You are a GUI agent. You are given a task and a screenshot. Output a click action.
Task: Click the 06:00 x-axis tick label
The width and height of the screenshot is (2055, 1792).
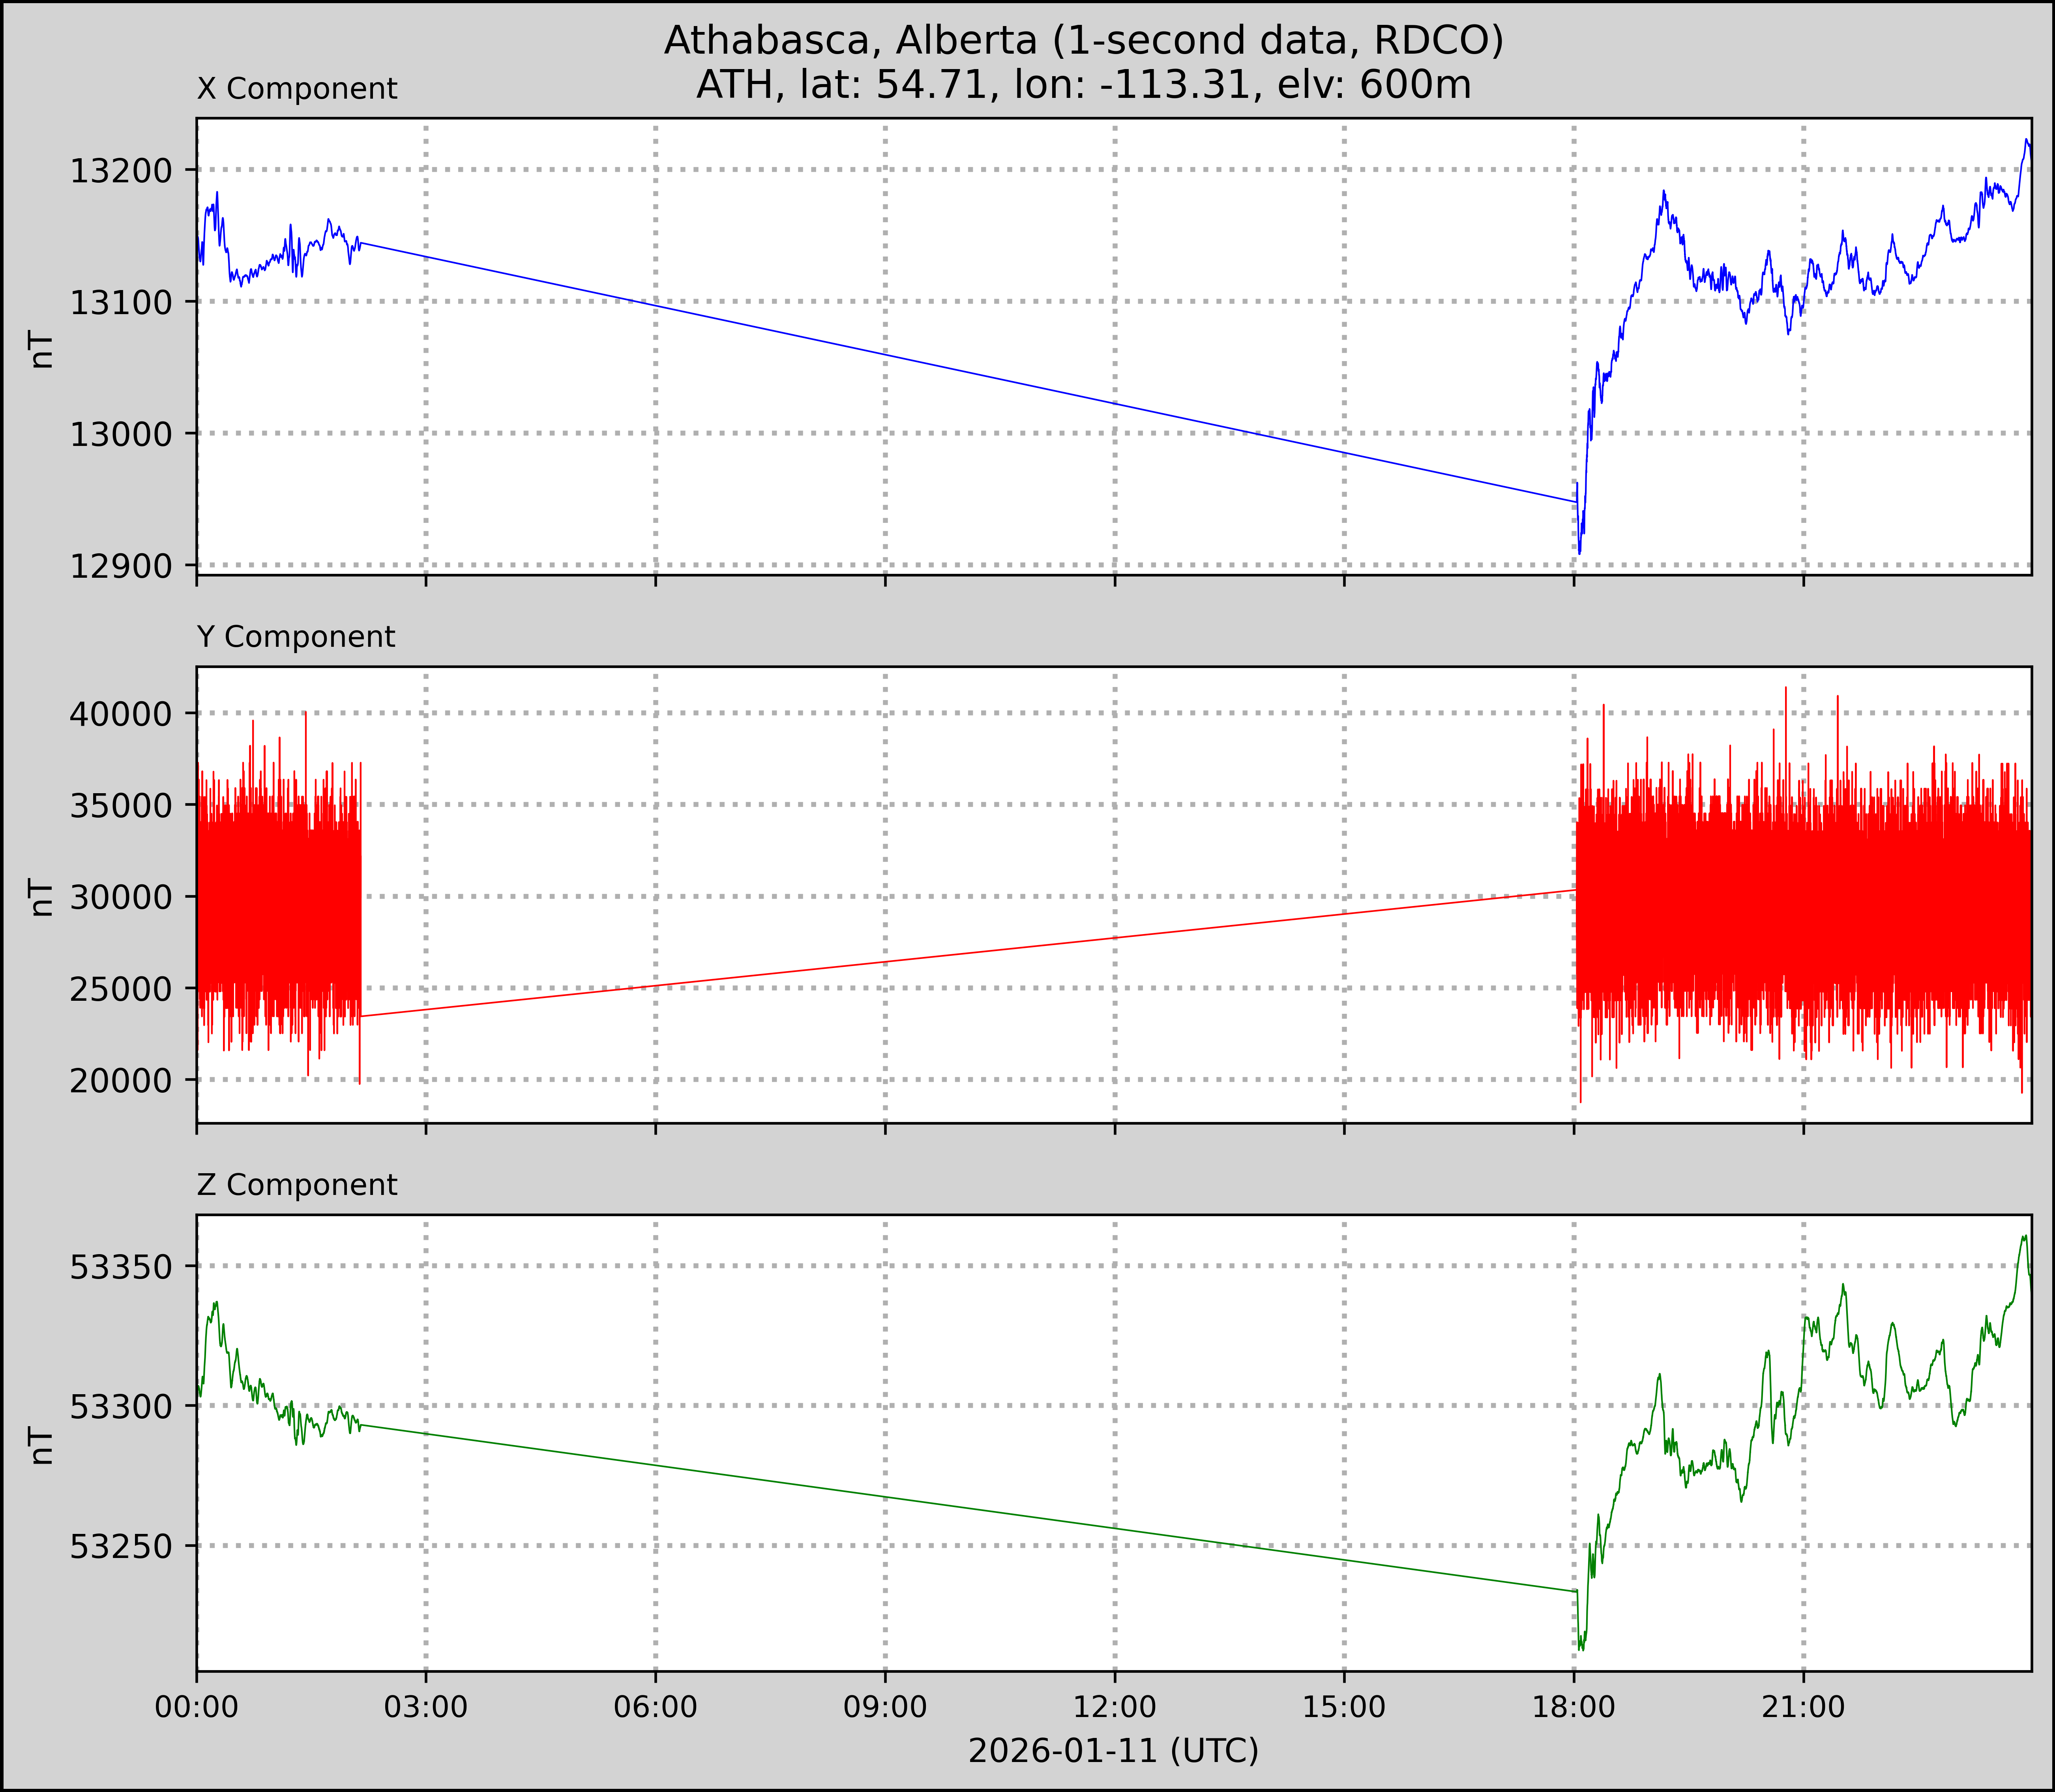656,1706
